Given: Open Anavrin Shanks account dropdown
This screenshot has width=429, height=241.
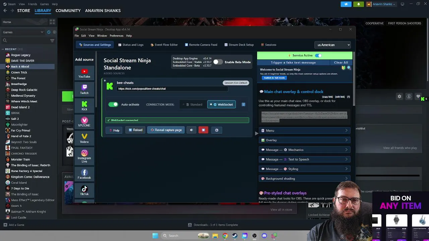Looking at the screenshot, I should pos(382,4).
